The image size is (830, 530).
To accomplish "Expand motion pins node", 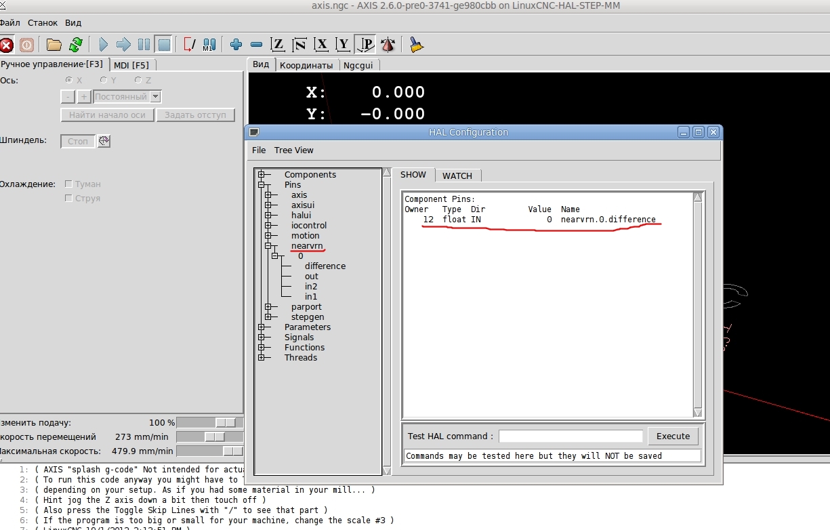I will [268, 236].
